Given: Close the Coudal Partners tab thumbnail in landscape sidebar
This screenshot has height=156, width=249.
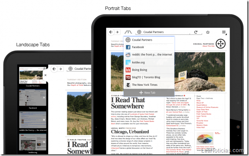Looking at the screenshot, I should [46, 75].
